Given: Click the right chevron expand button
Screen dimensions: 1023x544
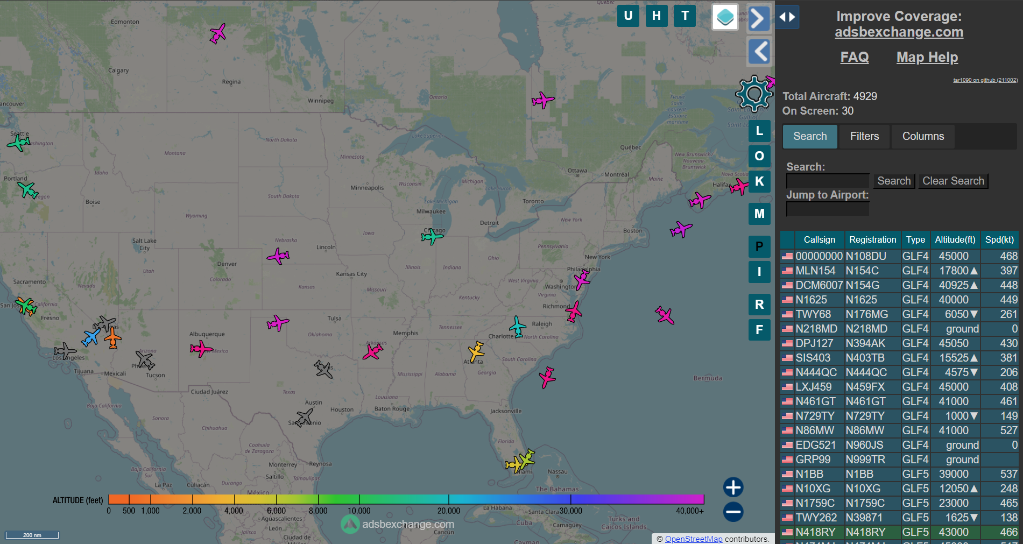Looking at the screenshot, I should (x=759, y=19).
